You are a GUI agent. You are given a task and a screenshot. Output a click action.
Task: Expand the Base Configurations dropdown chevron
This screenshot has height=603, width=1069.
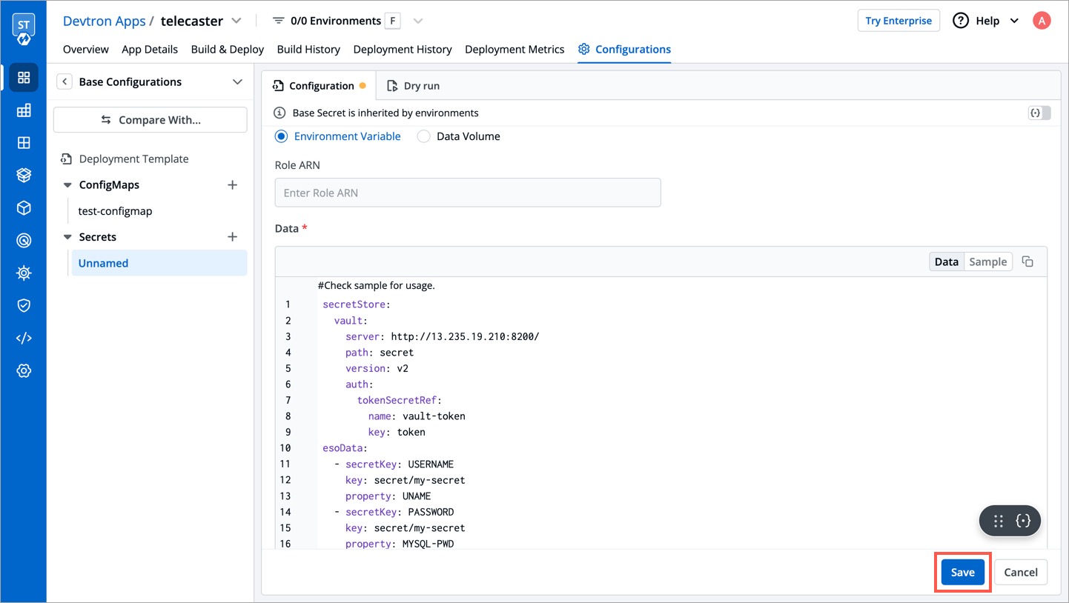237,81
